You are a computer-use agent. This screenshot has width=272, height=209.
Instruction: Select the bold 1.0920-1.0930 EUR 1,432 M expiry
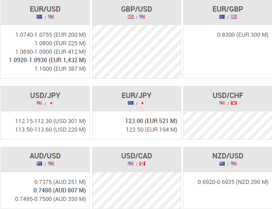[x=47, y=60]
